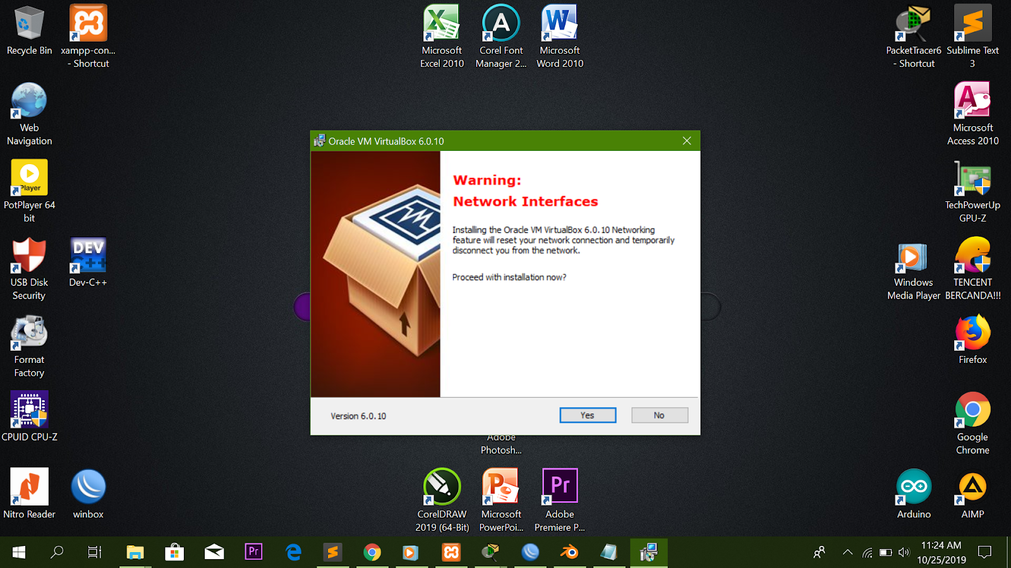Select the Microsoft Excel 2010 icon
Viewport: 1011px width, 568px height.
pos(442,37)
